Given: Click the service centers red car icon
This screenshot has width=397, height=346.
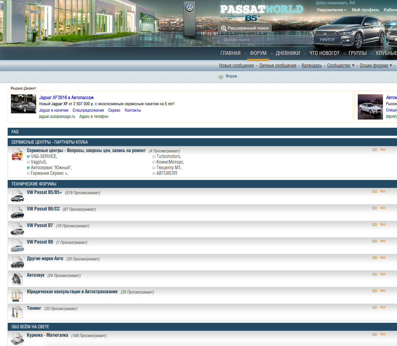Looking at the screenshot, I should click(x=17, y=155).
